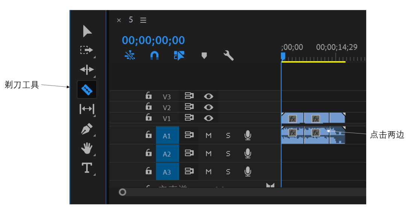Toggle lock on track V2
Viewport: 406px width, 216px height.
click(148, 106)
